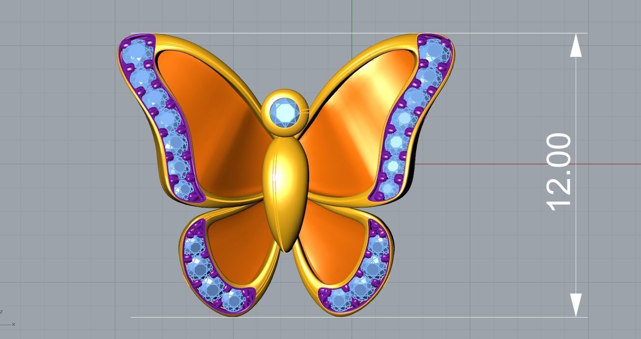Click the green Y axis line
641x339 pixels.
point(352,17)
